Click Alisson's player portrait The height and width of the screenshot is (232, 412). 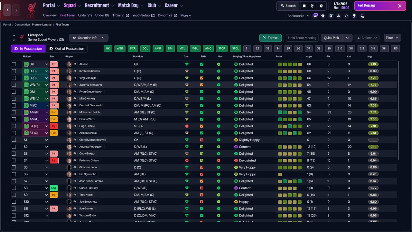(69, 64)
